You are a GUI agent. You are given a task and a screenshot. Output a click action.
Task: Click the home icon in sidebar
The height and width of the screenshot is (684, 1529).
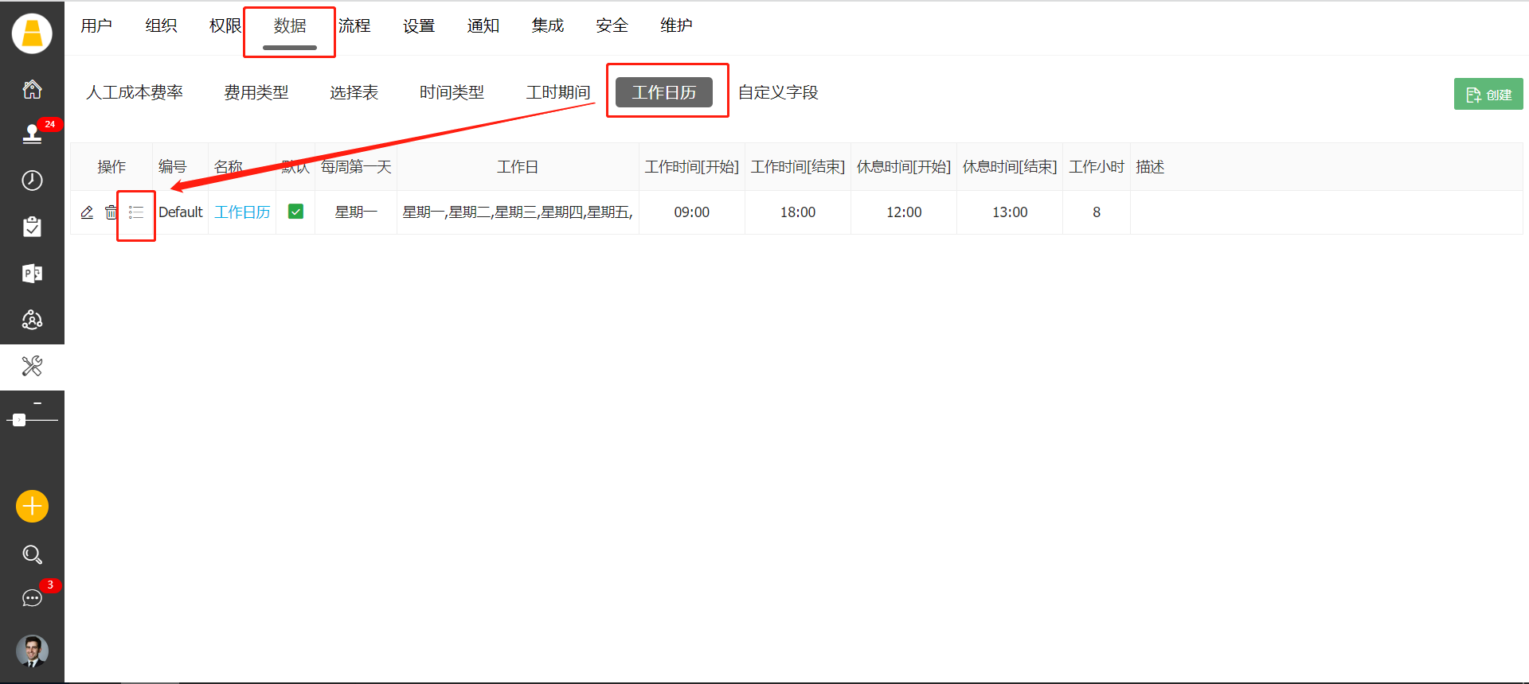[32, 89]
